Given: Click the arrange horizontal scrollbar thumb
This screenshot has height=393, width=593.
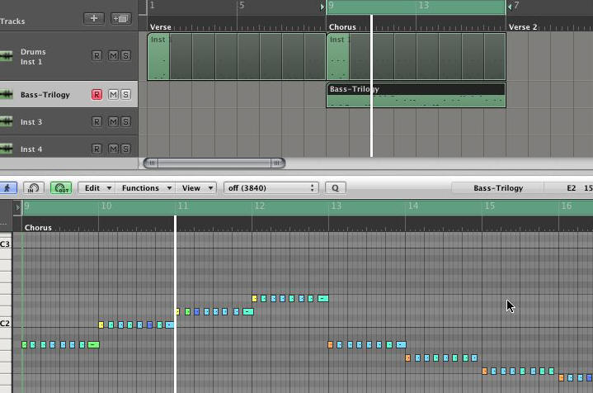Looking at the screenshot, I should [x=214, y=163].
